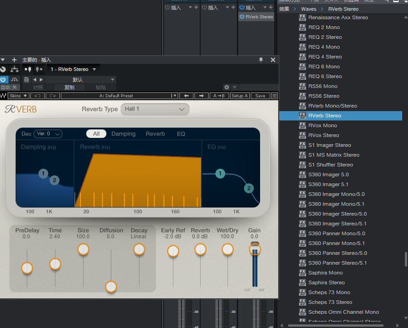Click the 效果 breadcrumb in the browser
This screenshot has width=408, height=328.
pyautogui.click(x=284, y=9)
